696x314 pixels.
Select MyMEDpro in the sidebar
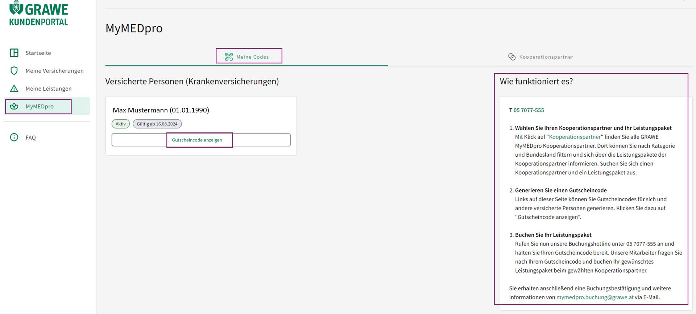47,106
